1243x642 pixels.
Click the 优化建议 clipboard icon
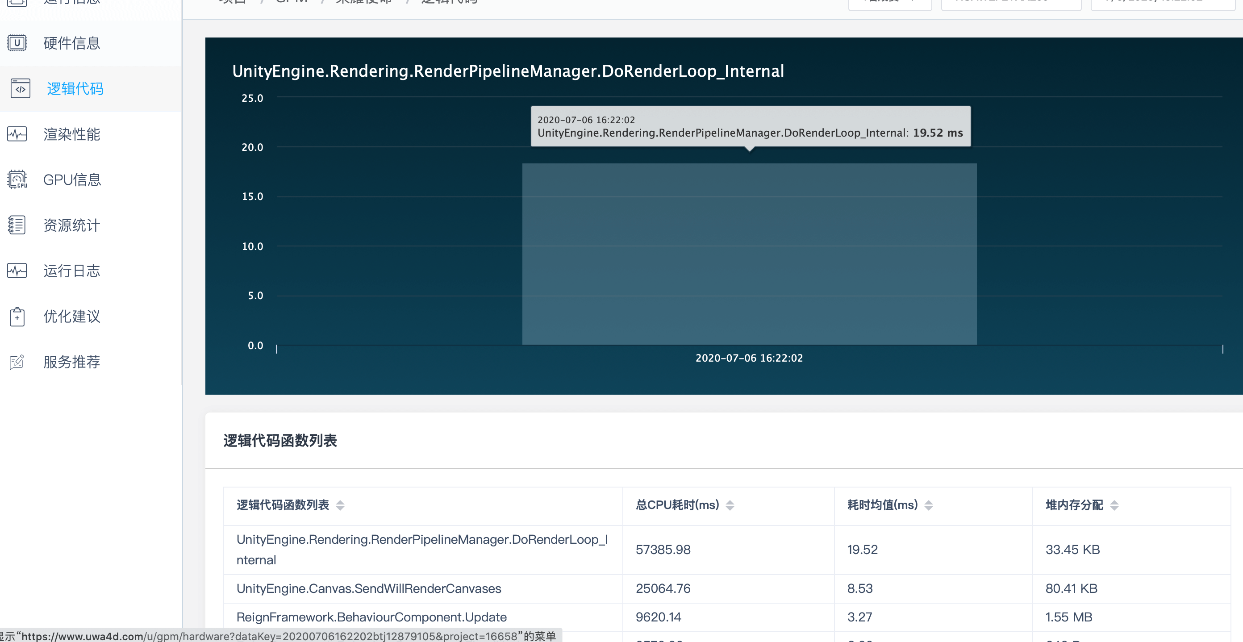point(17,317)
